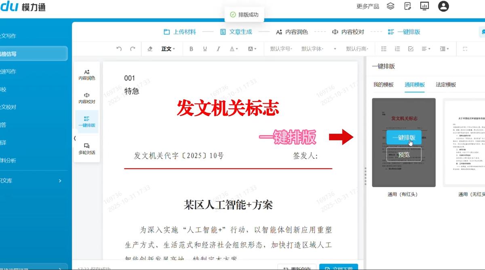The width and height of the screenshot is (485, 270).
Task: Select the eraser clear-format tool
Action: pos(150,49)
